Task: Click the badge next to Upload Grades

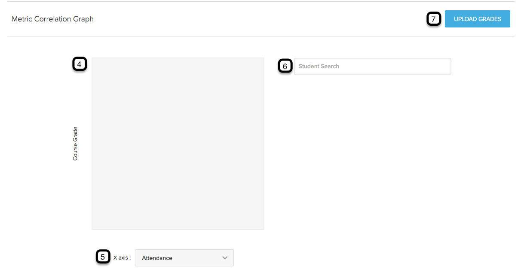Action: point(433,19)
